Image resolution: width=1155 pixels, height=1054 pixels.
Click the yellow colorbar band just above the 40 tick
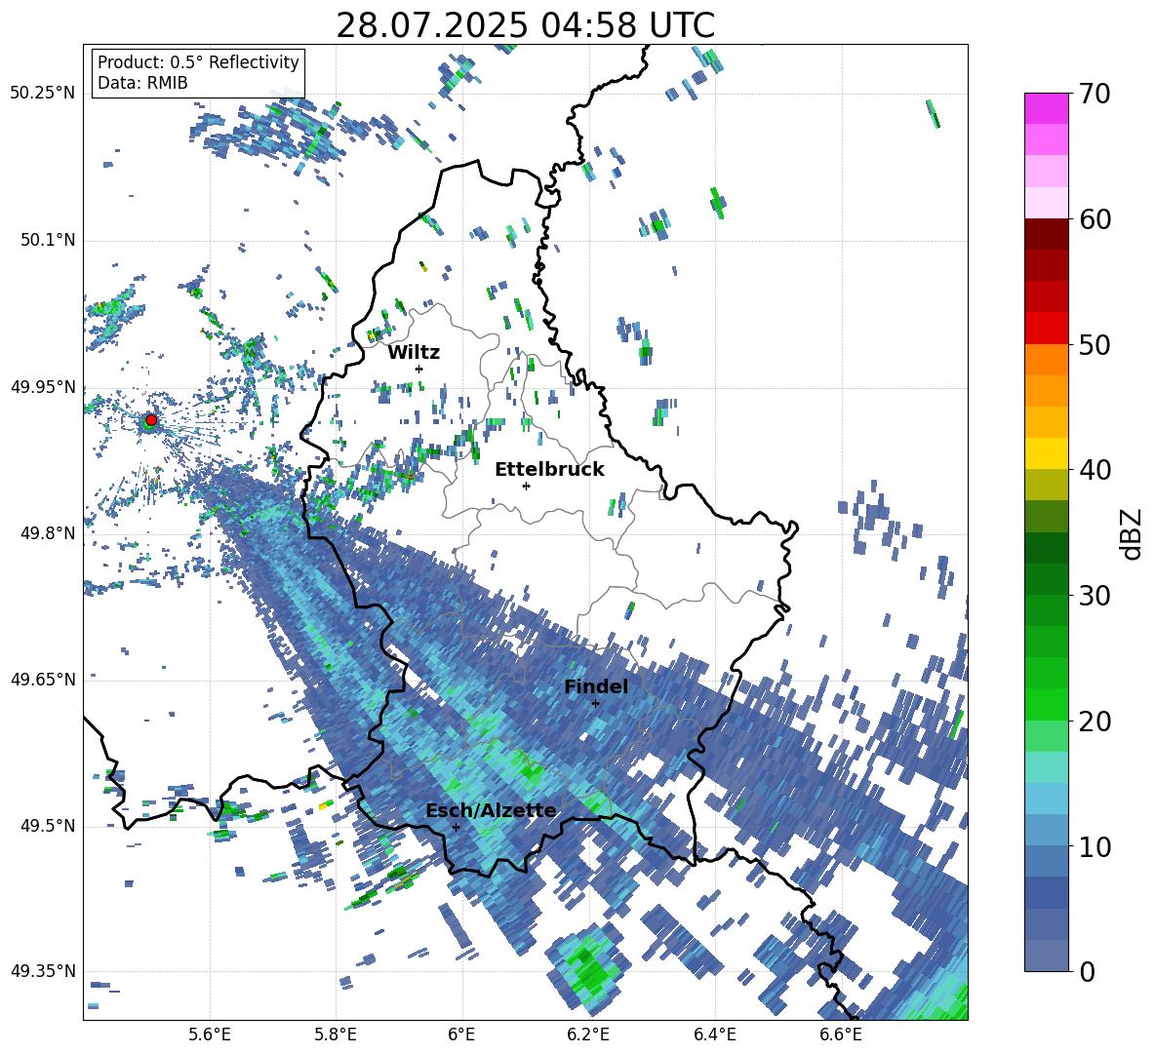point(1046,453)
